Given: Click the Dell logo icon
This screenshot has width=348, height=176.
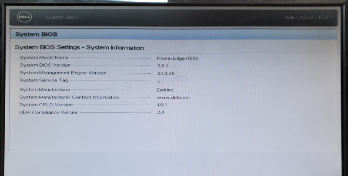Looking at the screenshot, I should [24, 17].
